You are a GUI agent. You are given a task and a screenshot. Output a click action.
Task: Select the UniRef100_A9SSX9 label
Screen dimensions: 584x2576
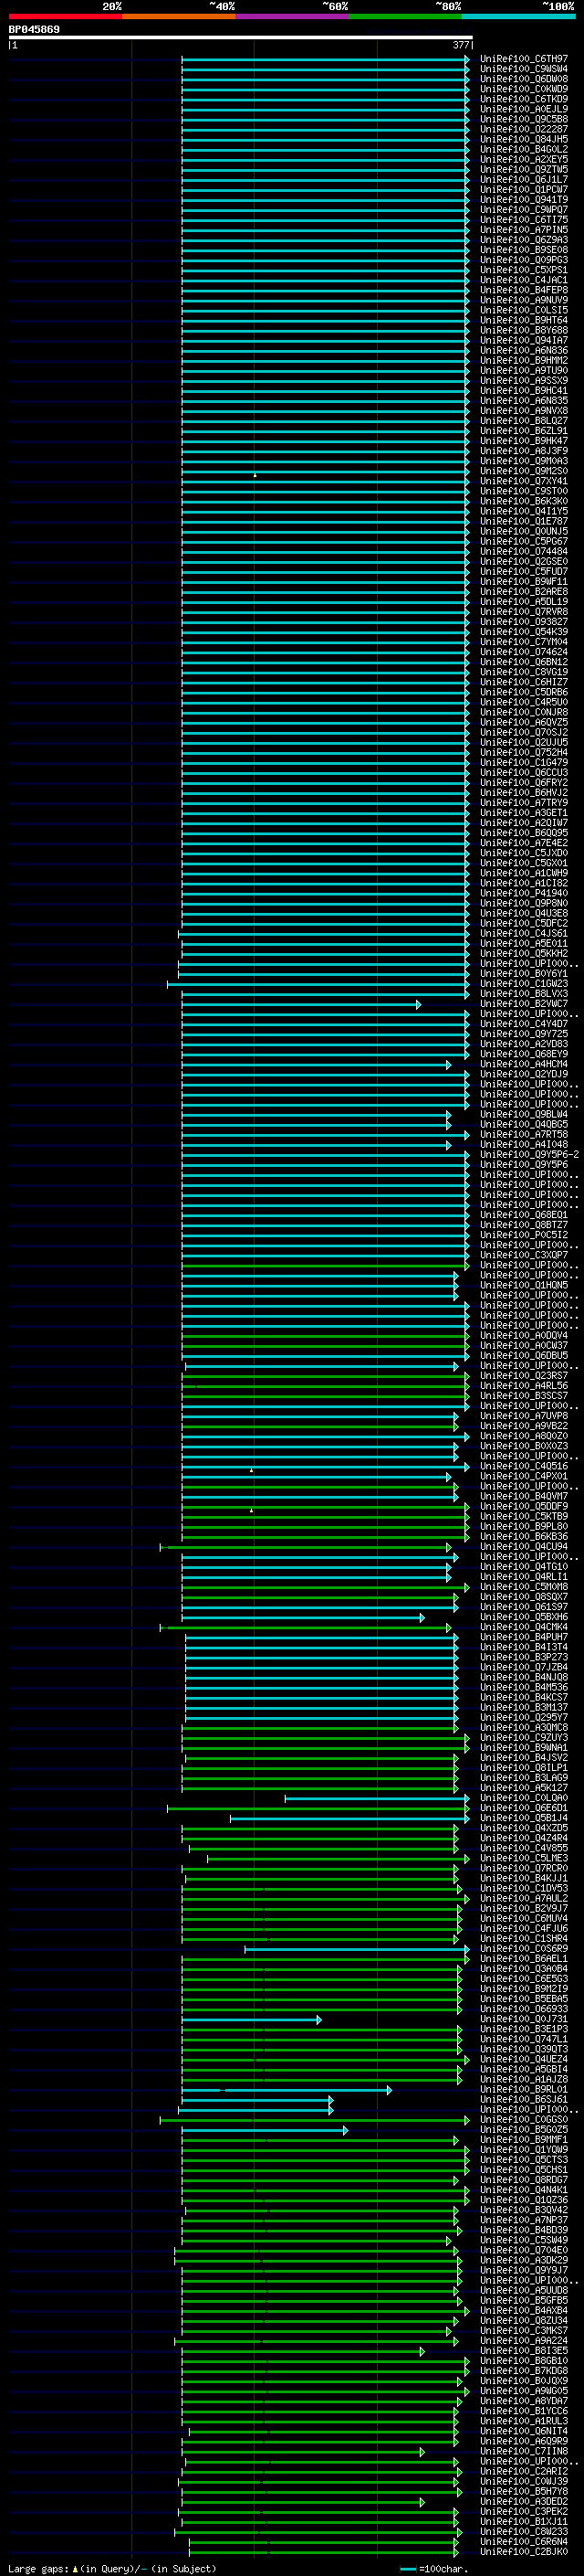click(523, 381)
